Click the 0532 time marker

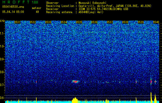click(33, 22)
